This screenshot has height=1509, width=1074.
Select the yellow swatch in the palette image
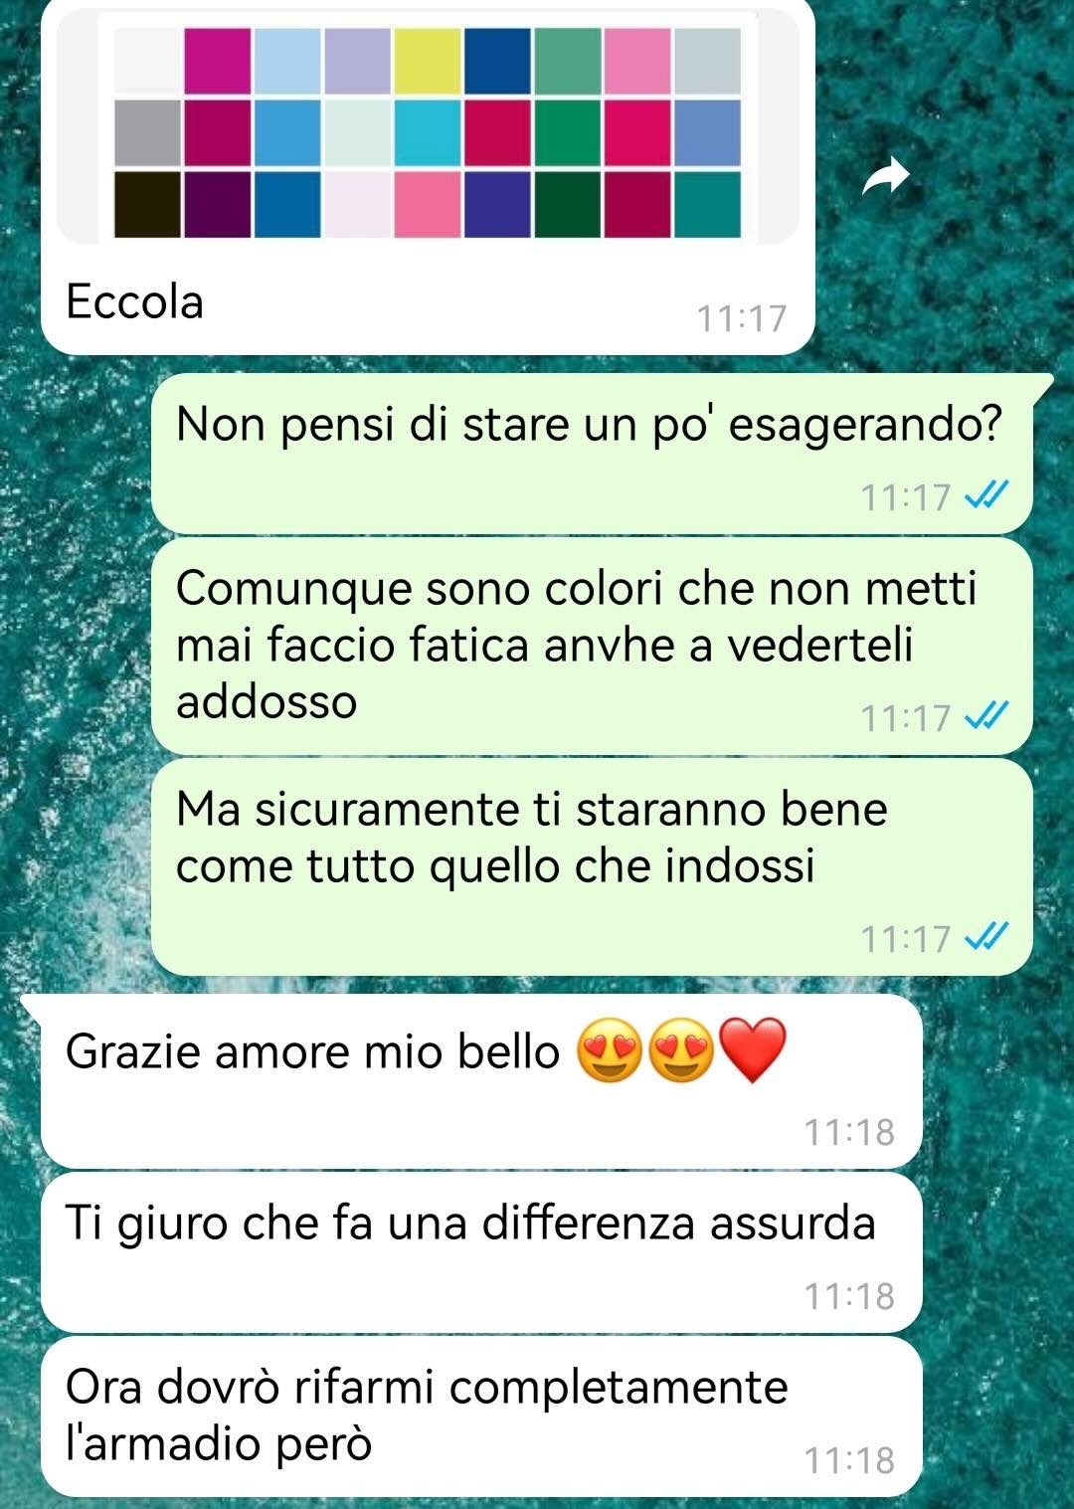428,60
